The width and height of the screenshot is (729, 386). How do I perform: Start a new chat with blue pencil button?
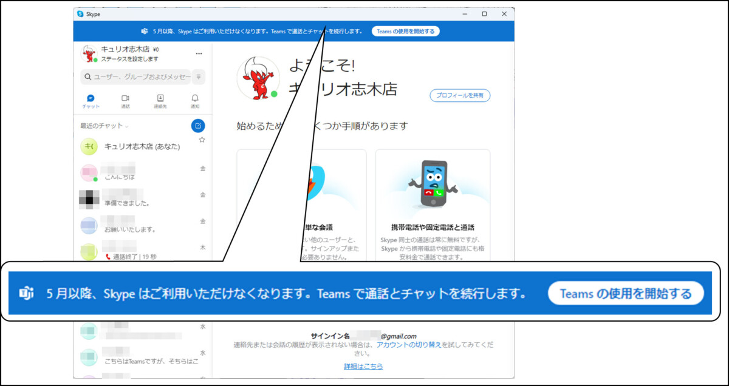coord(198,126)
